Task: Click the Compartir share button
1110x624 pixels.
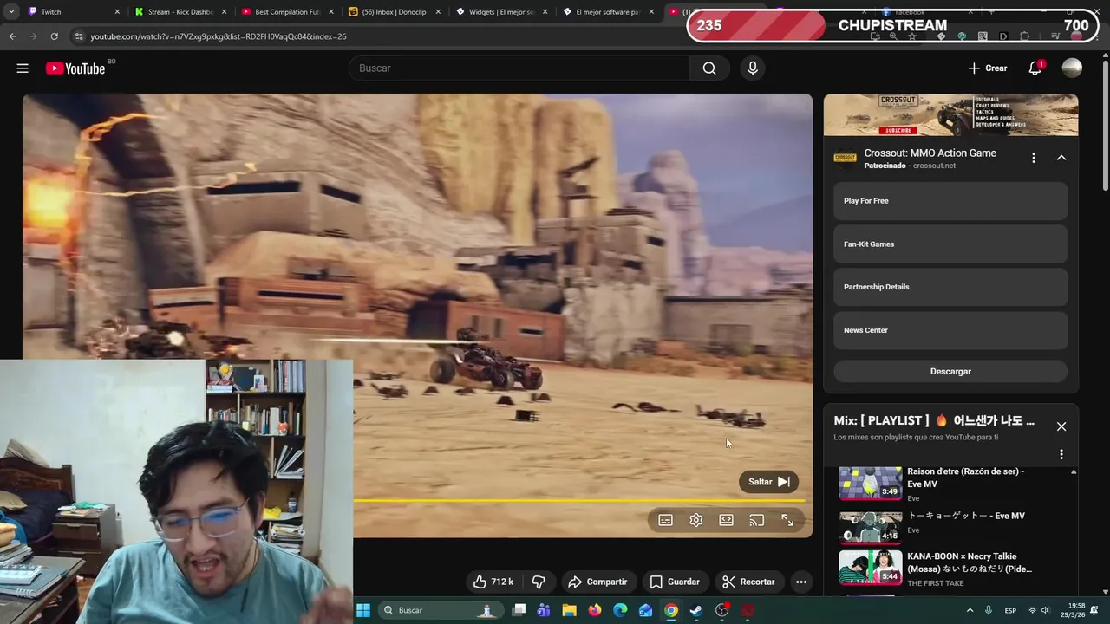Action: pyautogui.click(x=597, y=582)
